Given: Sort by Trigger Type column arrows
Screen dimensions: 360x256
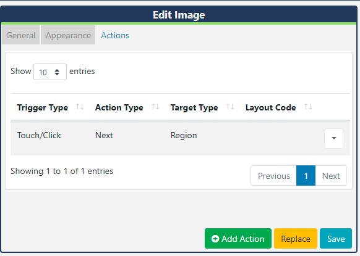Looking at the screenshot, I should (80, 107).
